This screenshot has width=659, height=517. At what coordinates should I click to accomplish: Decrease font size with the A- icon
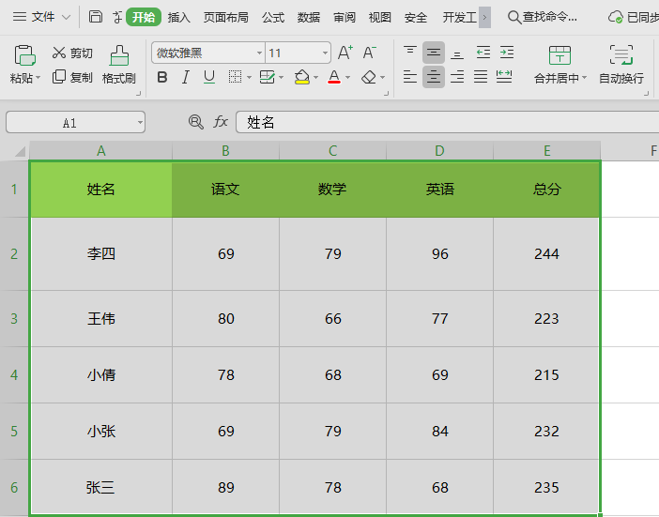pyautogui.click(x=370, y=53)
